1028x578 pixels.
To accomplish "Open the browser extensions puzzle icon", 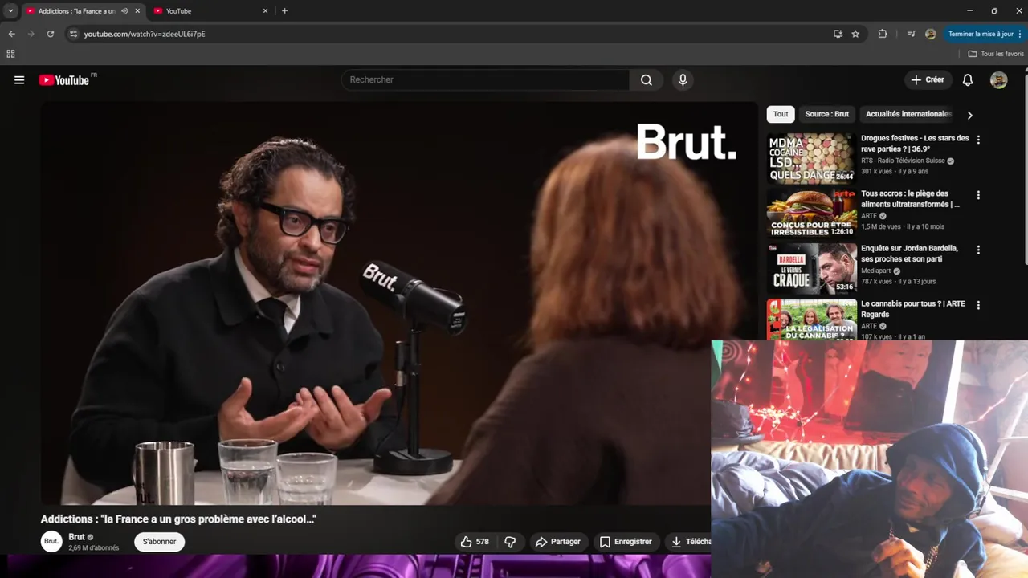I will [883, 34].
